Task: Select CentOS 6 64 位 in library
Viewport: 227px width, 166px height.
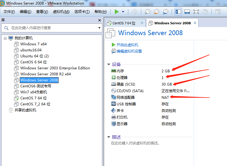Action: coord(33,62)
